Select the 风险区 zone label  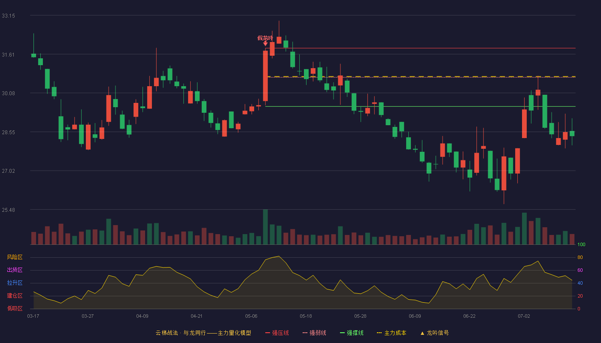[x=15, y=257]
